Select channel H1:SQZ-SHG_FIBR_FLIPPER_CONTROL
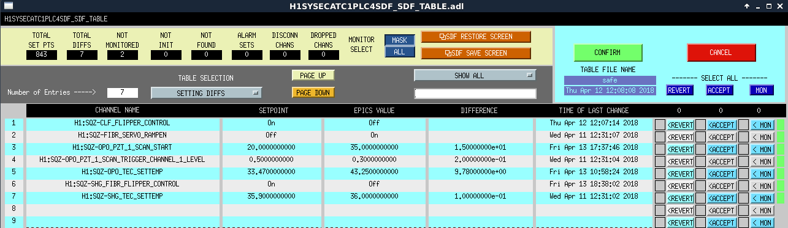This screenshot has height=228, width=788. click(x=123, y=184)
